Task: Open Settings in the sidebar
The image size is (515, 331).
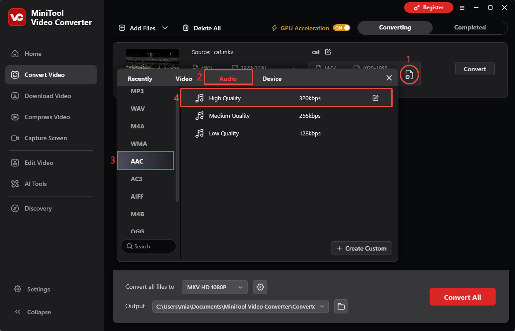Action: (32, 289)
